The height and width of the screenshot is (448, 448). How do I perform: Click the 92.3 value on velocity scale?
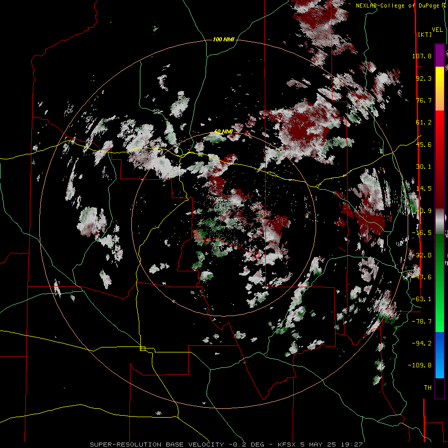click(424, 78)
